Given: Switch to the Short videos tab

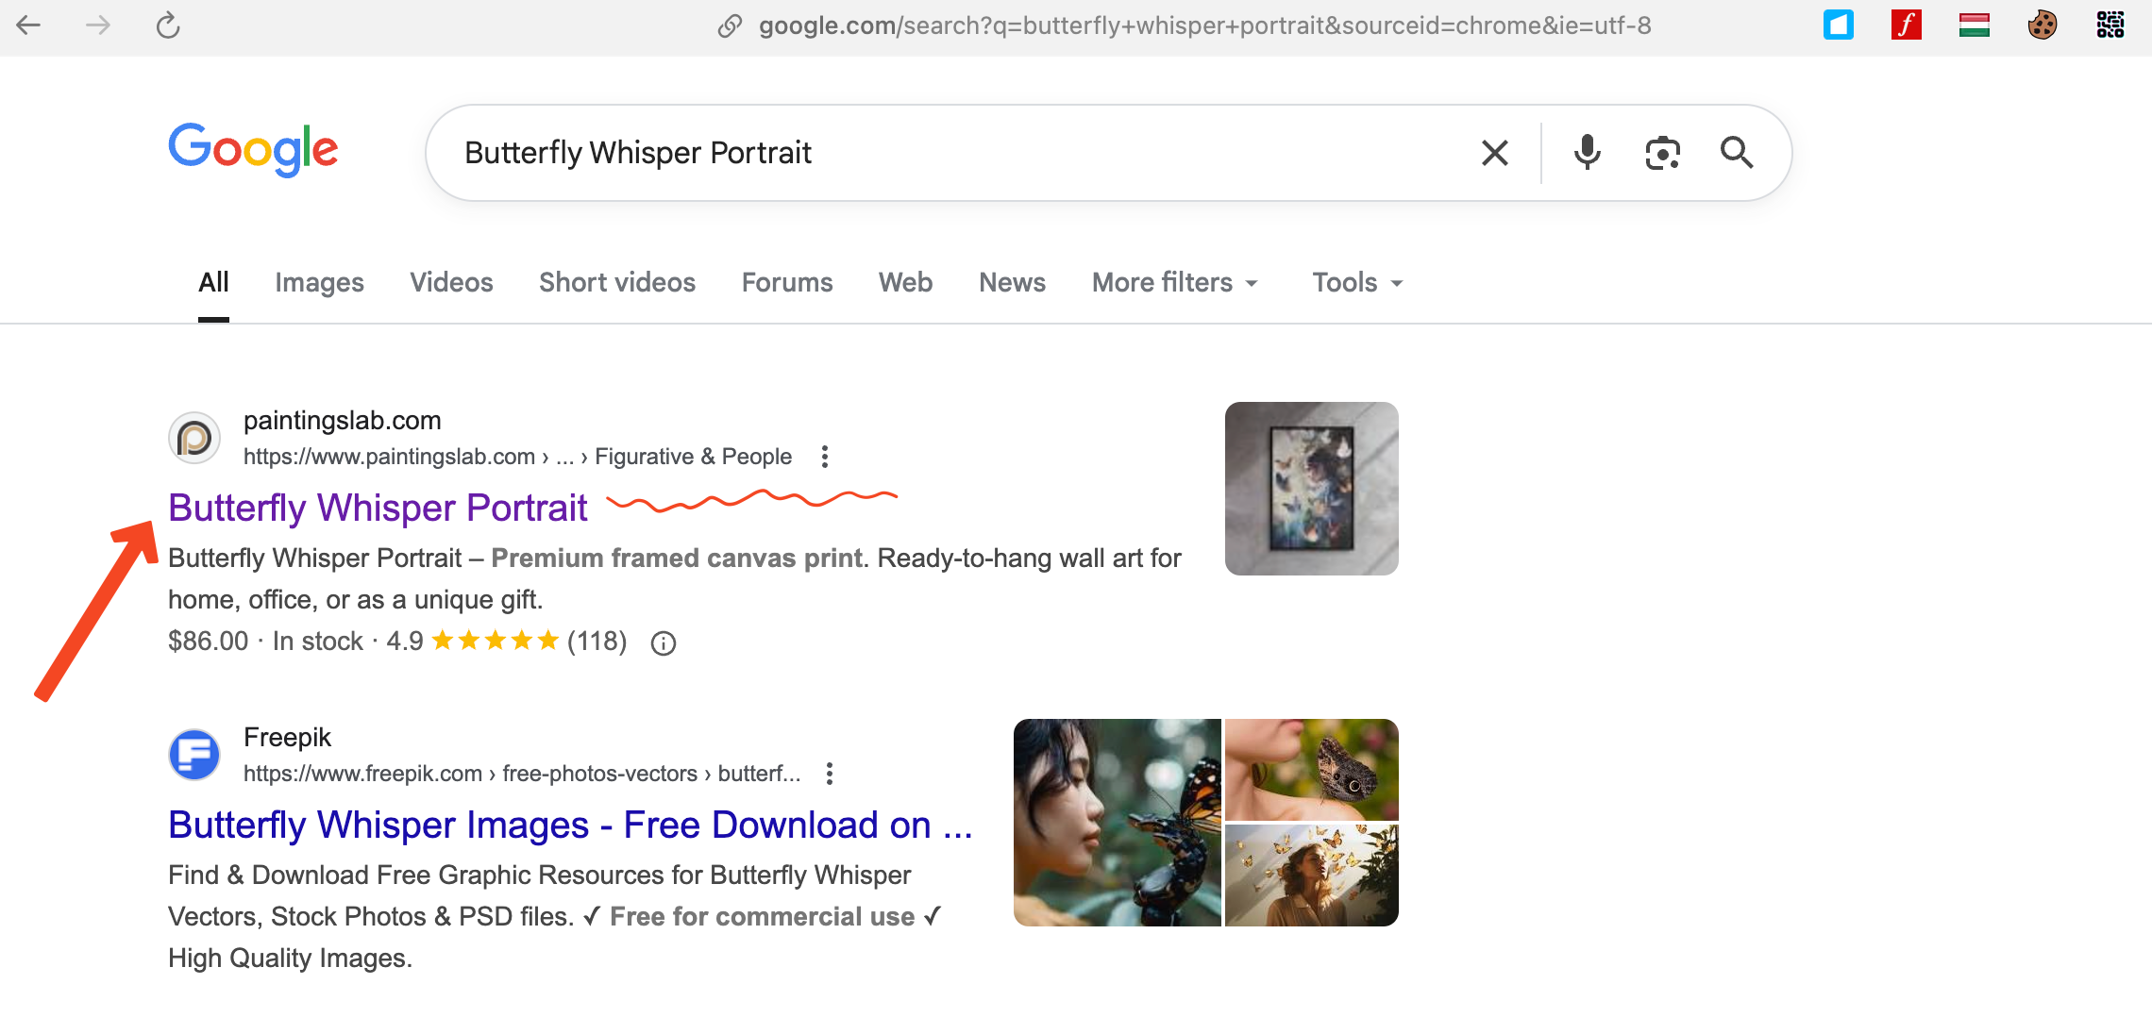Looking at the screenshot, I should pos(617,283).
